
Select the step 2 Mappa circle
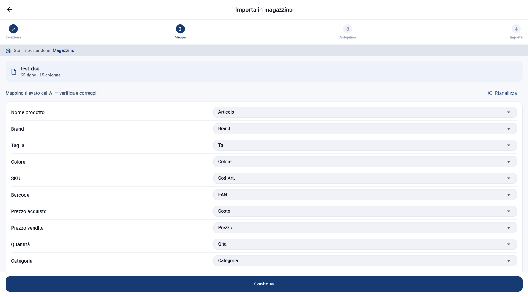180,29
